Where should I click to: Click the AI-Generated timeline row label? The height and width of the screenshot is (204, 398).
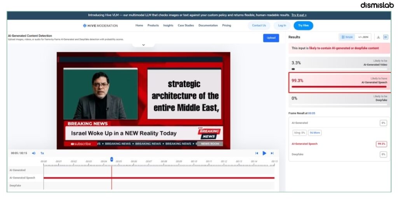[17, 170]
